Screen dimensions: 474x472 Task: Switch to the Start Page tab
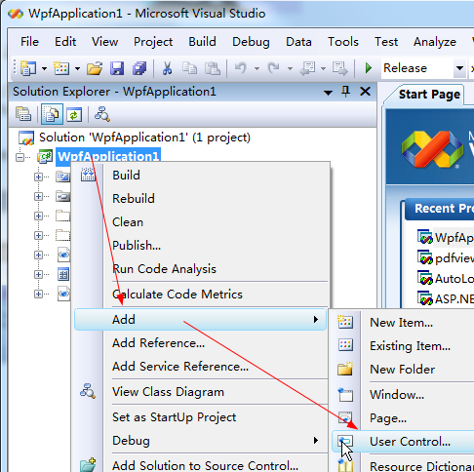point(429,95)
